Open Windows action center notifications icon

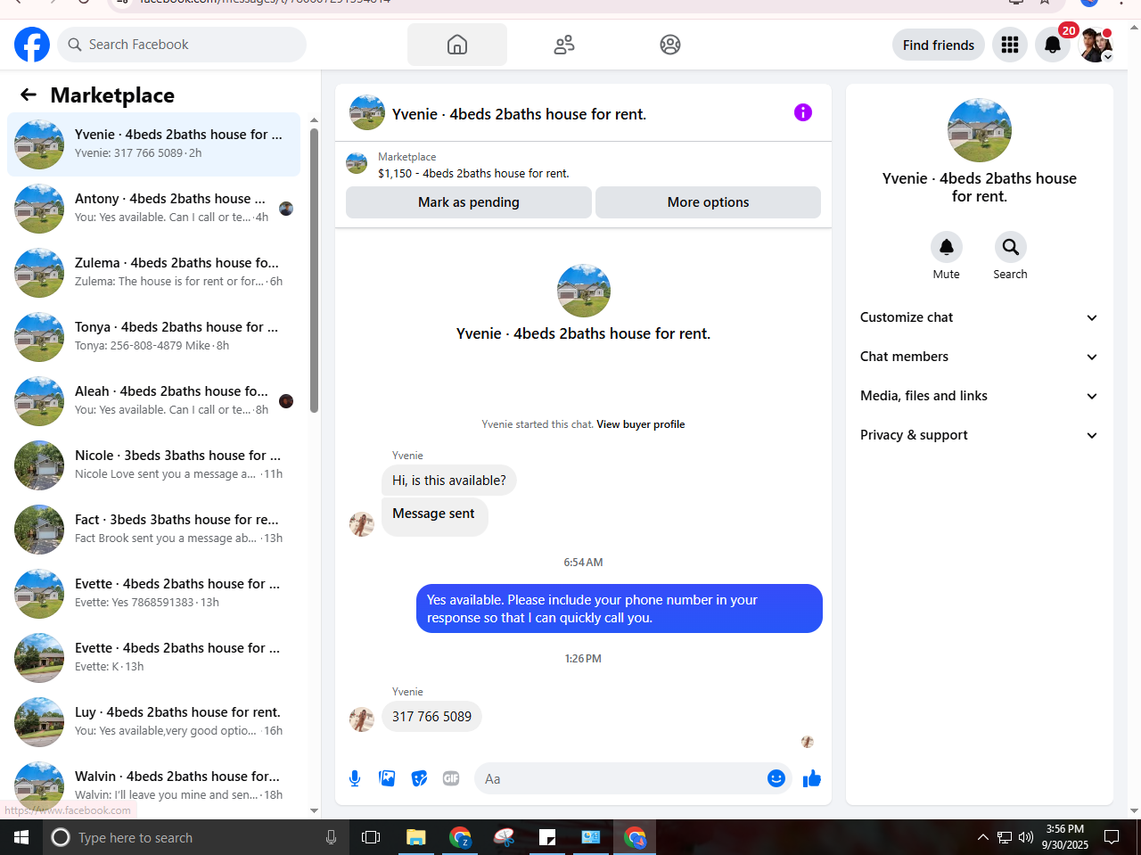coord(1112,837)
